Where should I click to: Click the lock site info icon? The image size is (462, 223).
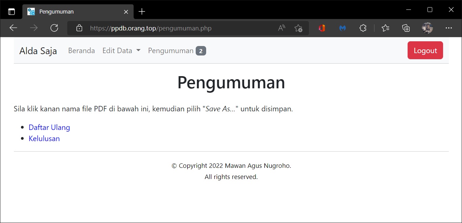coord(79,28)
